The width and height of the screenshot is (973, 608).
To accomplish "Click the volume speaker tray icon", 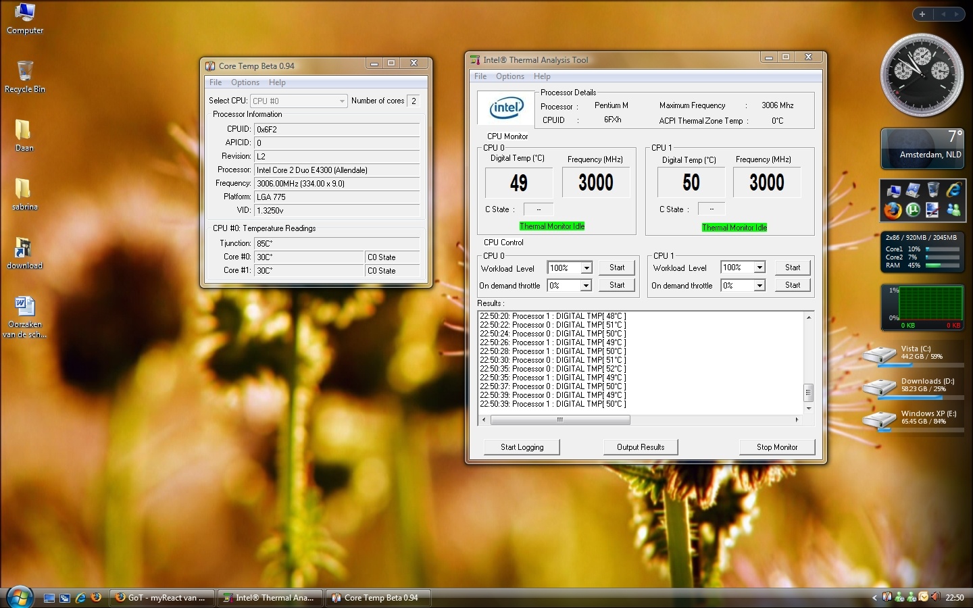I will [935, 597].
